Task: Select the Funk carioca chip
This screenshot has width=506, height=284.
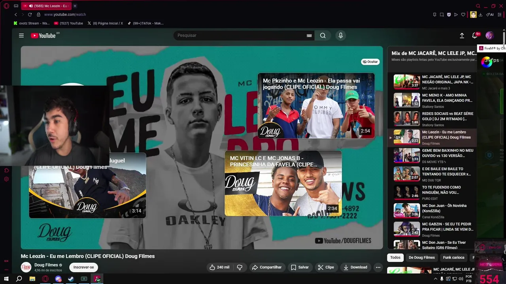Action: (453, 258)
